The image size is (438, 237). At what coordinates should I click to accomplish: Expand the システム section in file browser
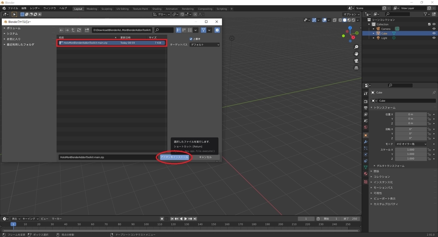pyautogui.click(x=5, y=34)
